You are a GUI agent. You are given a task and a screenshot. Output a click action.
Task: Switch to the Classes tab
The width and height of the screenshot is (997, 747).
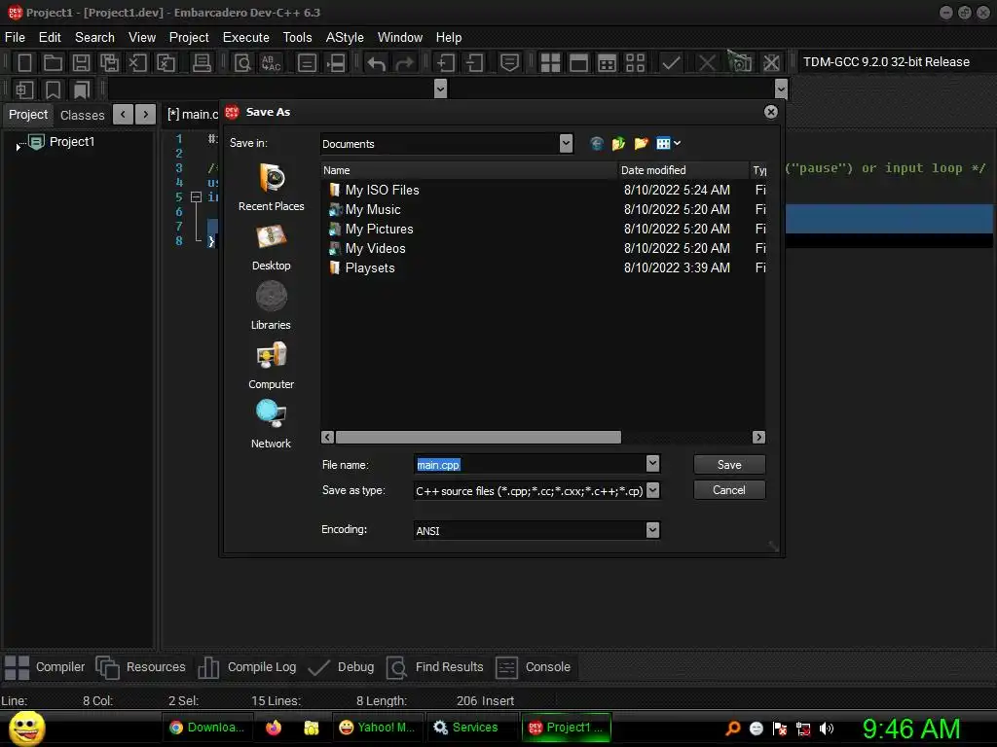click(x=83, y=115)
